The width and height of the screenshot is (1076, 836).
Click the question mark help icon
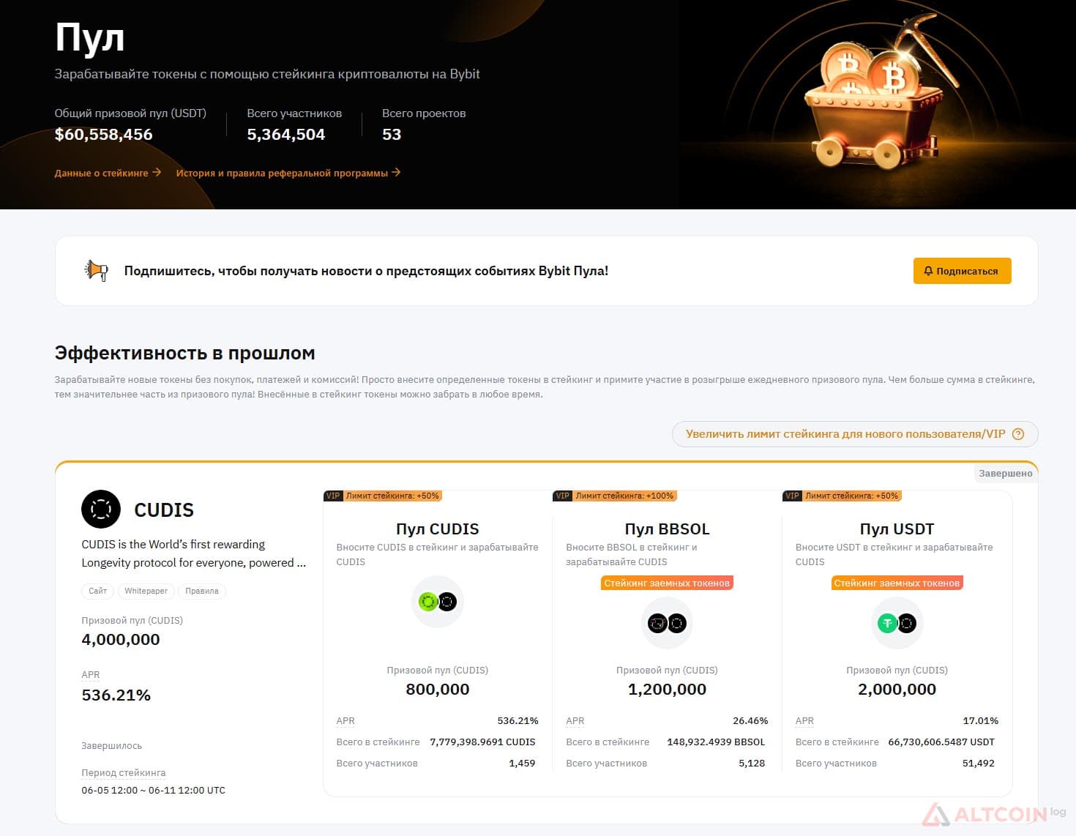coord(1018,434)
